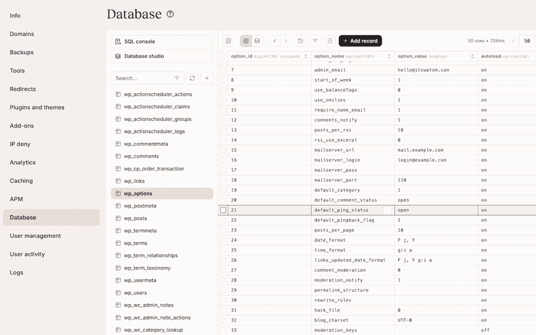Toggle the sidebar collapse icon
Image resolution: width=536 pixels, height=335 pixels.
tap(229, 41)
